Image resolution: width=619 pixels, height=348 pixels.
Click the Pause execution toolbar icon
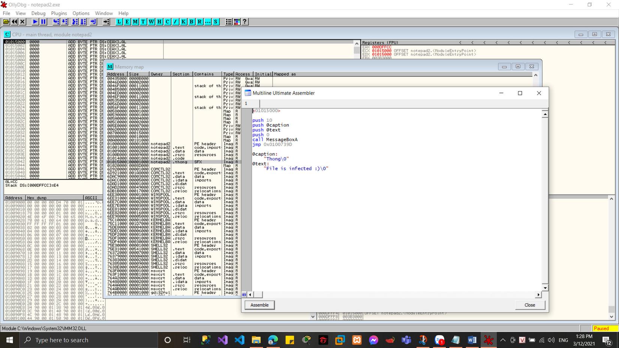pos(44,22)
